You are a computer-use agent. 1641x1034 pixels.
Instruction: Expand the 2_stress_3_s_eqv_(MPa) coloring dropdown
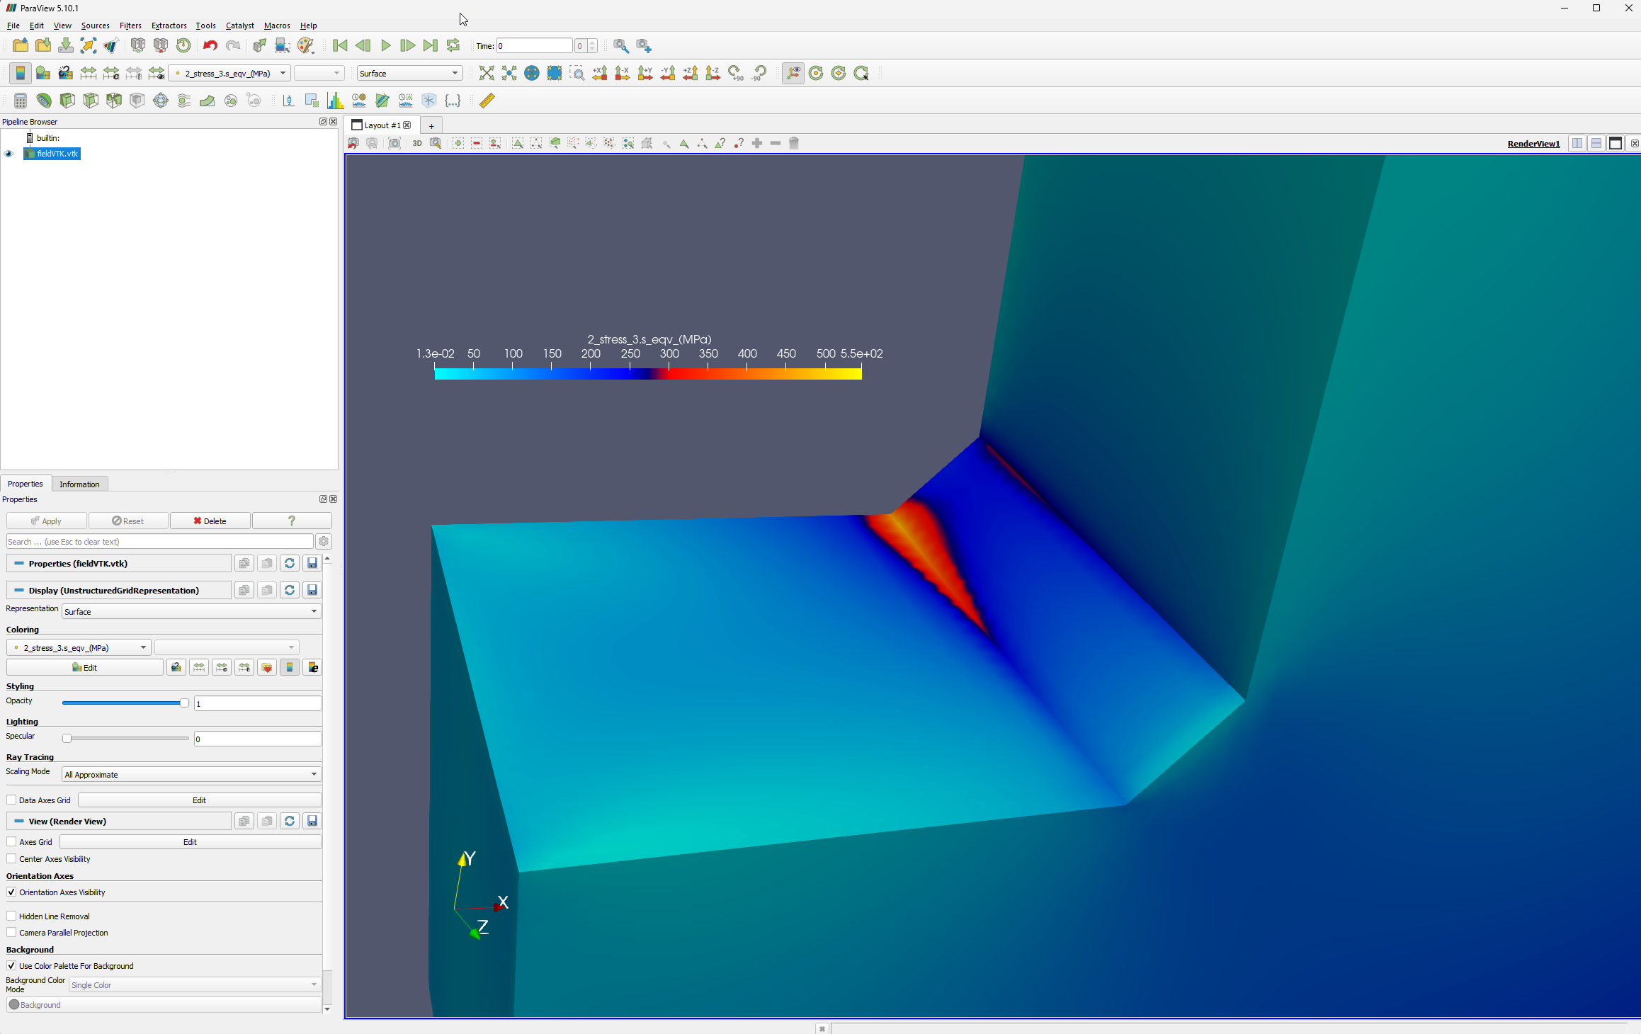coord(142,647)
